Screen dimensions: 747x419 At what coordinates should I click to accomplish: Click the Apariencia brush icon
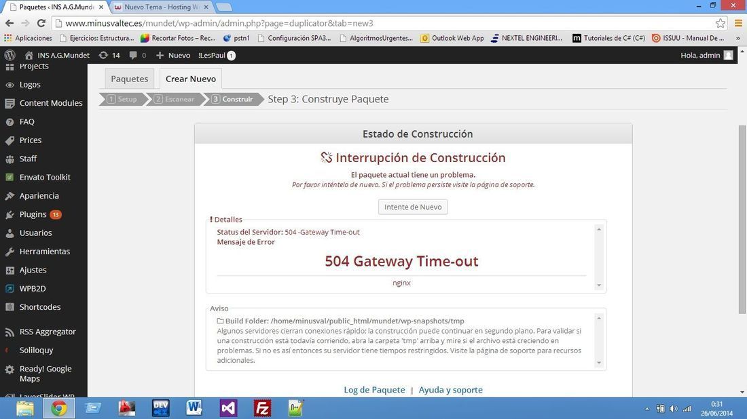pyautogui.click(x=10, y=196)
